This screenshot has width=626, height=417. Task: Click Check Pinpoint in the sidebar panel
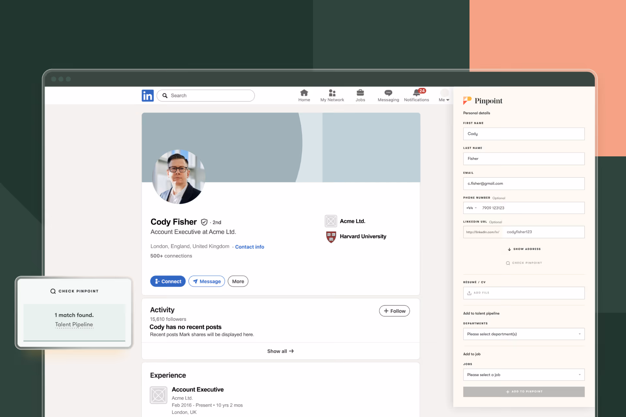coord(524,263)
